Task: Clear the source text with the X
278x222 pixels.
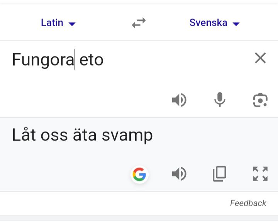Action: (x=260, y=58)
